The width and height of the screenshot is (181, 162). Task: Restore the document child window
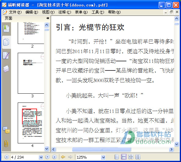coord(171,12)
